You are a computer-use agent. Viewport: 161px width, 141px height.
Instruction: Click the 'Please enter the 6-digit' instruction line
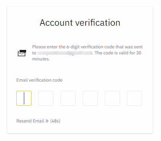click(88, 47)
